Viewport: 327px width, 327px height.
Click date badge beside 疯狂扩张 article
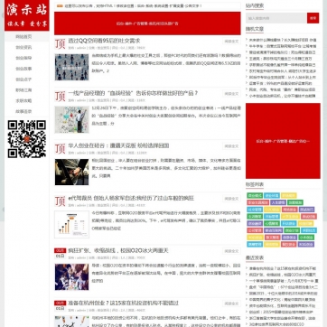point(60,253)
